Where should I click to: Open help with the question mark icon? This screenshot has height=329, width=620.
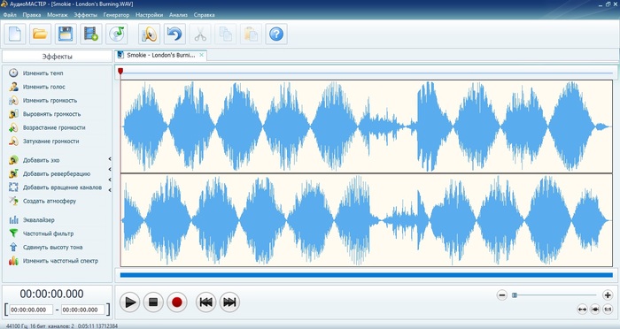(276, 34)
